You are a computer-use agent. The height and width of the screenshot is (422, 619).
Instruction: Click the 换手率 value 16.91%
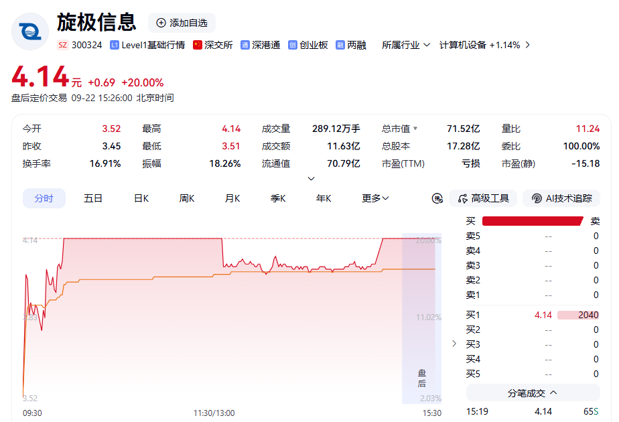[x=105, y=163]
